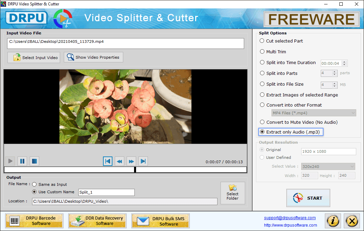Click the custom name Split_1 field
This screenshot has width=364, height=231.
(106, 192)
